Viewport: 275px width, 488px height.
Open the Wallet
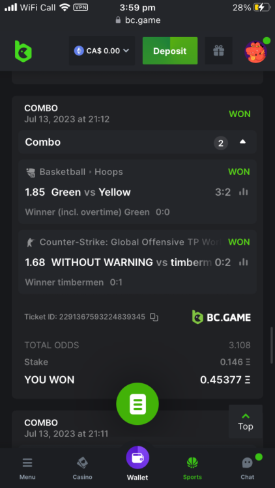click(137, 463)
